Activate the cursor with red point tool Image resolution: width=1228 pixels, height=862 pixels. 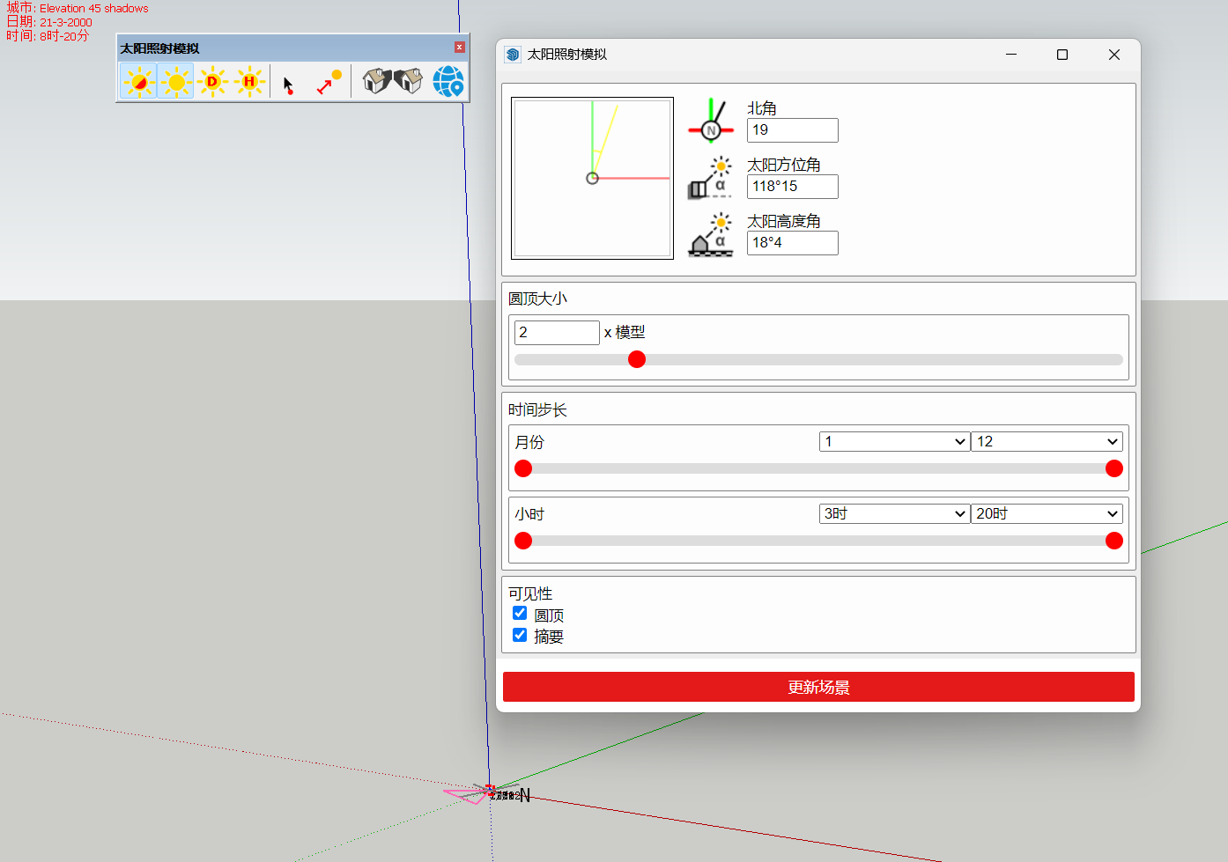[288, 85]
